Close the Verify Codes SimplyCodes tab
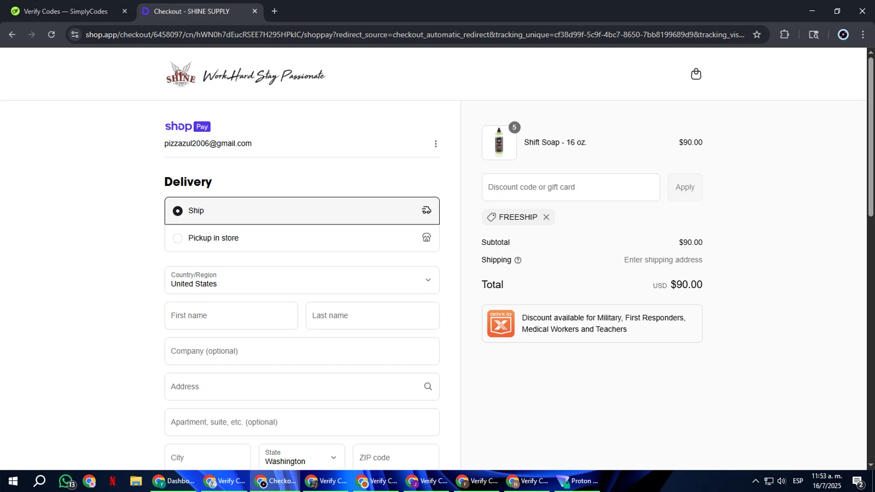This screenshot has width=875, height=492. (x=124, y=11)
